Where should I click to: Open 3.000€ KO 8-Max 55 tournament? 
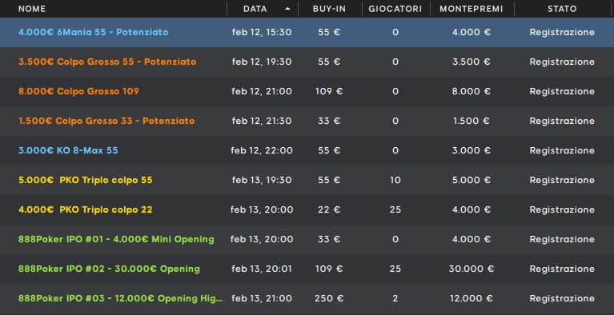tap(68, 150)
